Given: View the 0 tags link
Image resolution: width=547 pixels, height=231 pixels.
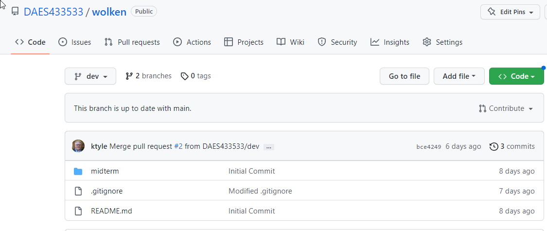Looking at the screenshot, I should pyautogui.click(x=196, y=76).
